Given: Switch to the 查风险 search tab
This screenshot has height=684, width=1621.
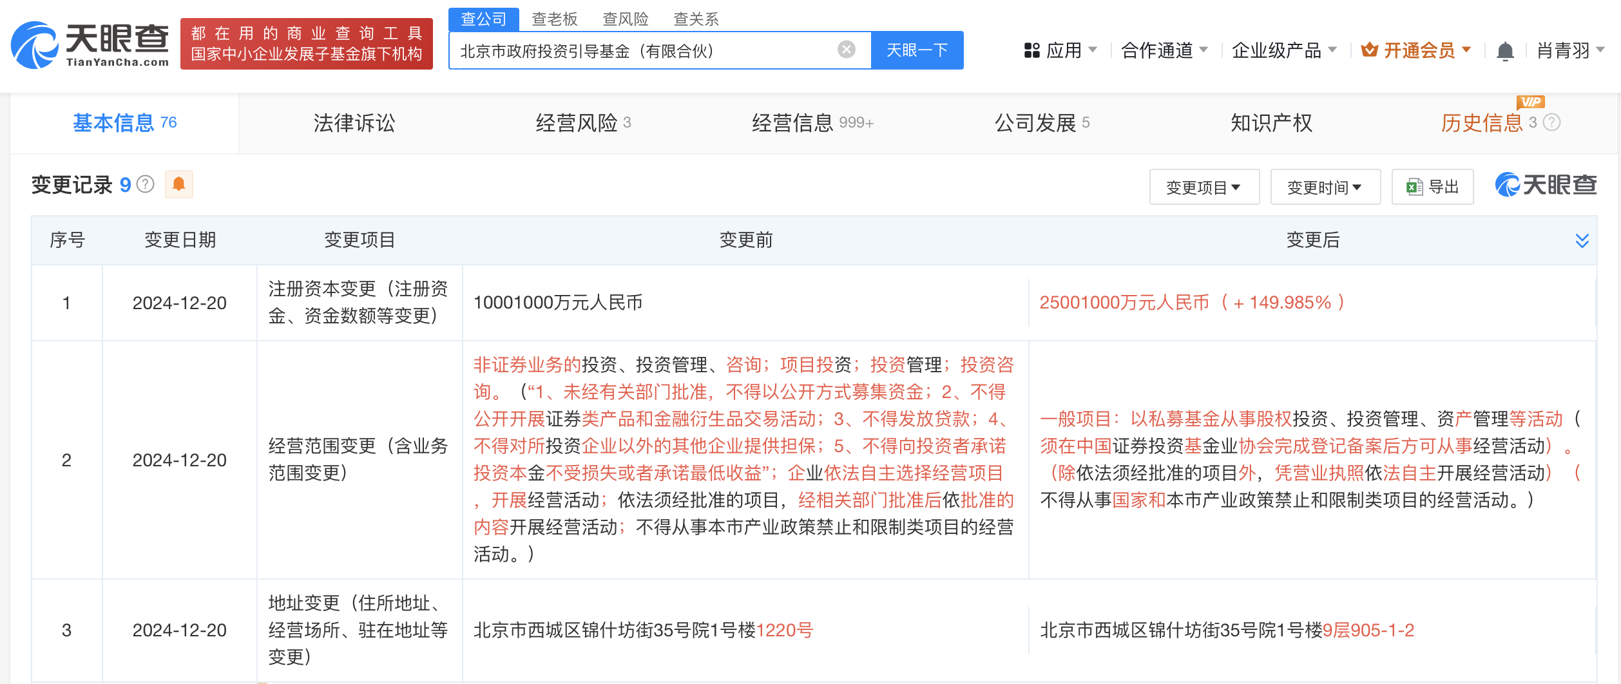Looking at the screenshot, I should [x=625, y=19].
